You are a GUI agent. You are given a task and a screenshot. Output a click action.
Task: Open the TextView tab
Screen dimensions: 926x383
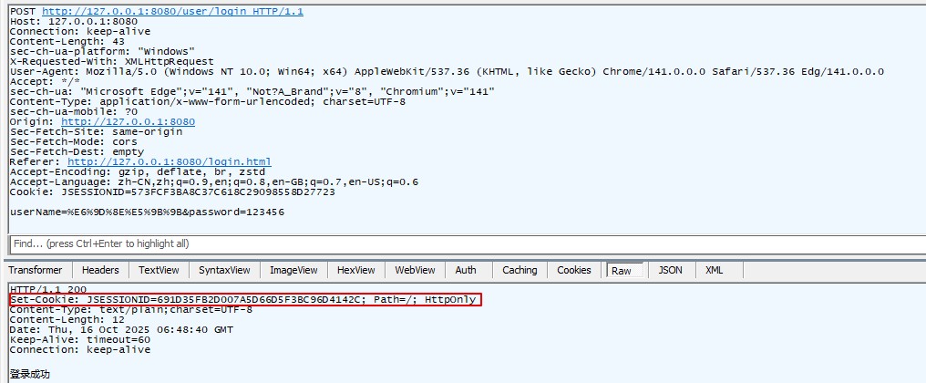click(x=159, y=270)
